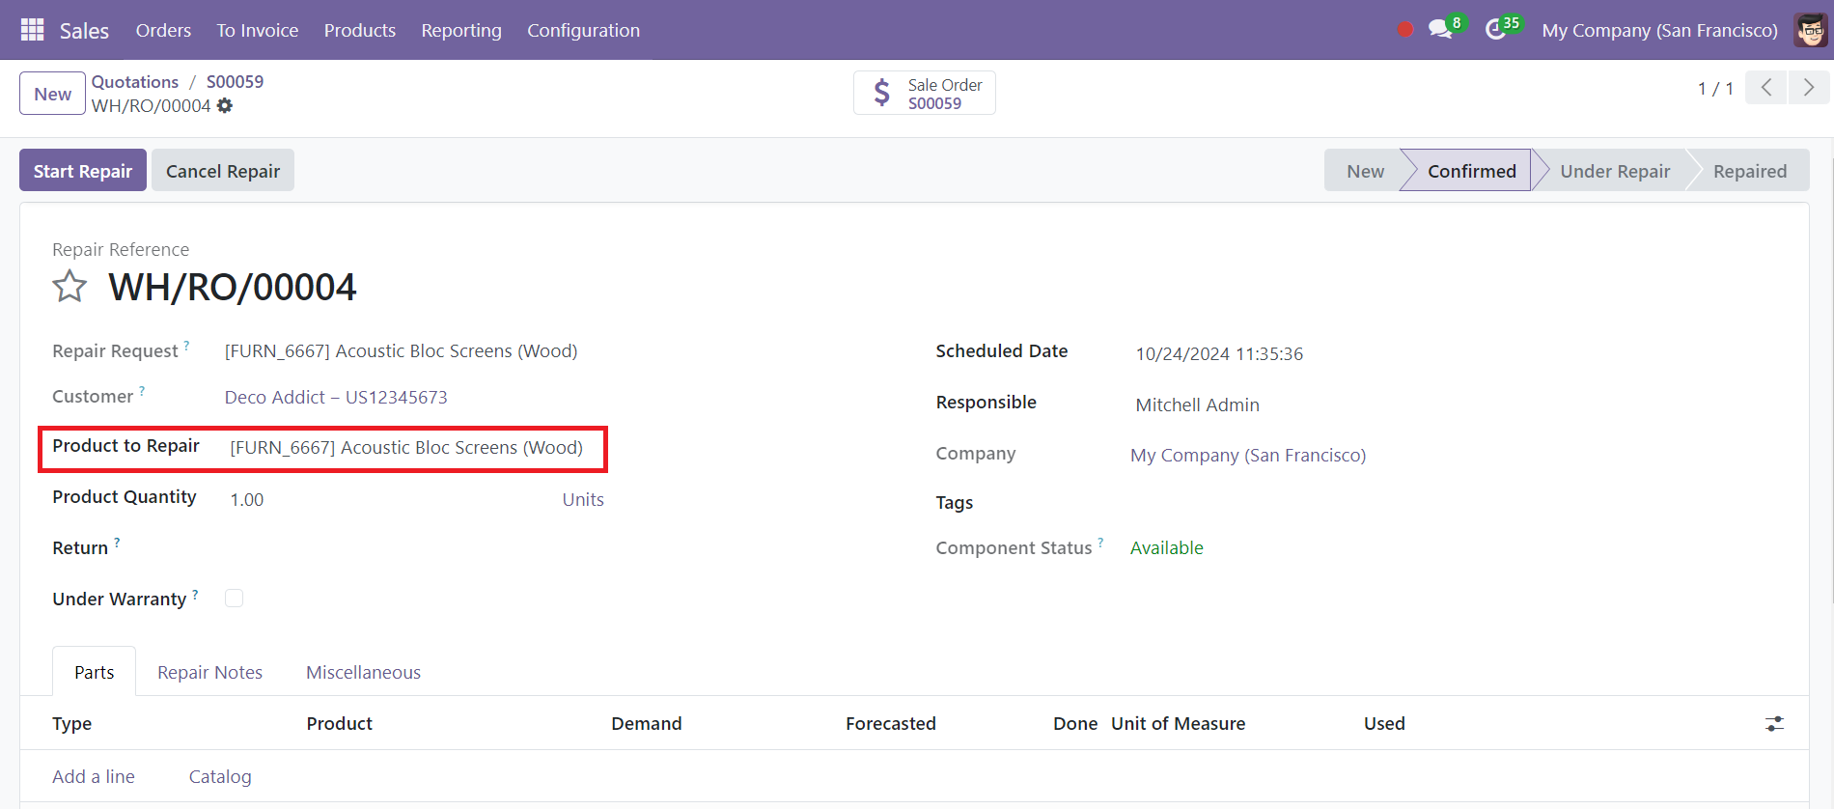Open the Products menu

[x=360, y=30]
